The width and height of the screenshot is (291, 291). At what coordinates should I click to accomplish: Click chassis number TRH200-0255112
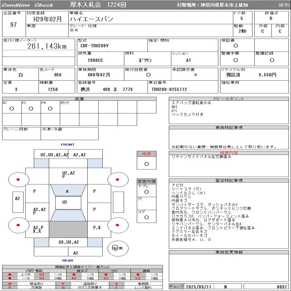point(169,89)
